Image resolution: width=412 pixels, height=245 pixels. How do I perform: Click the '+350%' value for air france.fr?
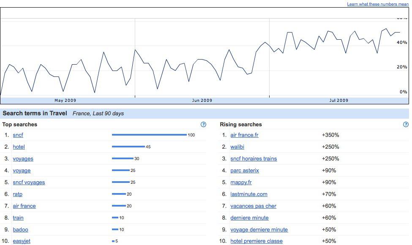tap(330, 135)
